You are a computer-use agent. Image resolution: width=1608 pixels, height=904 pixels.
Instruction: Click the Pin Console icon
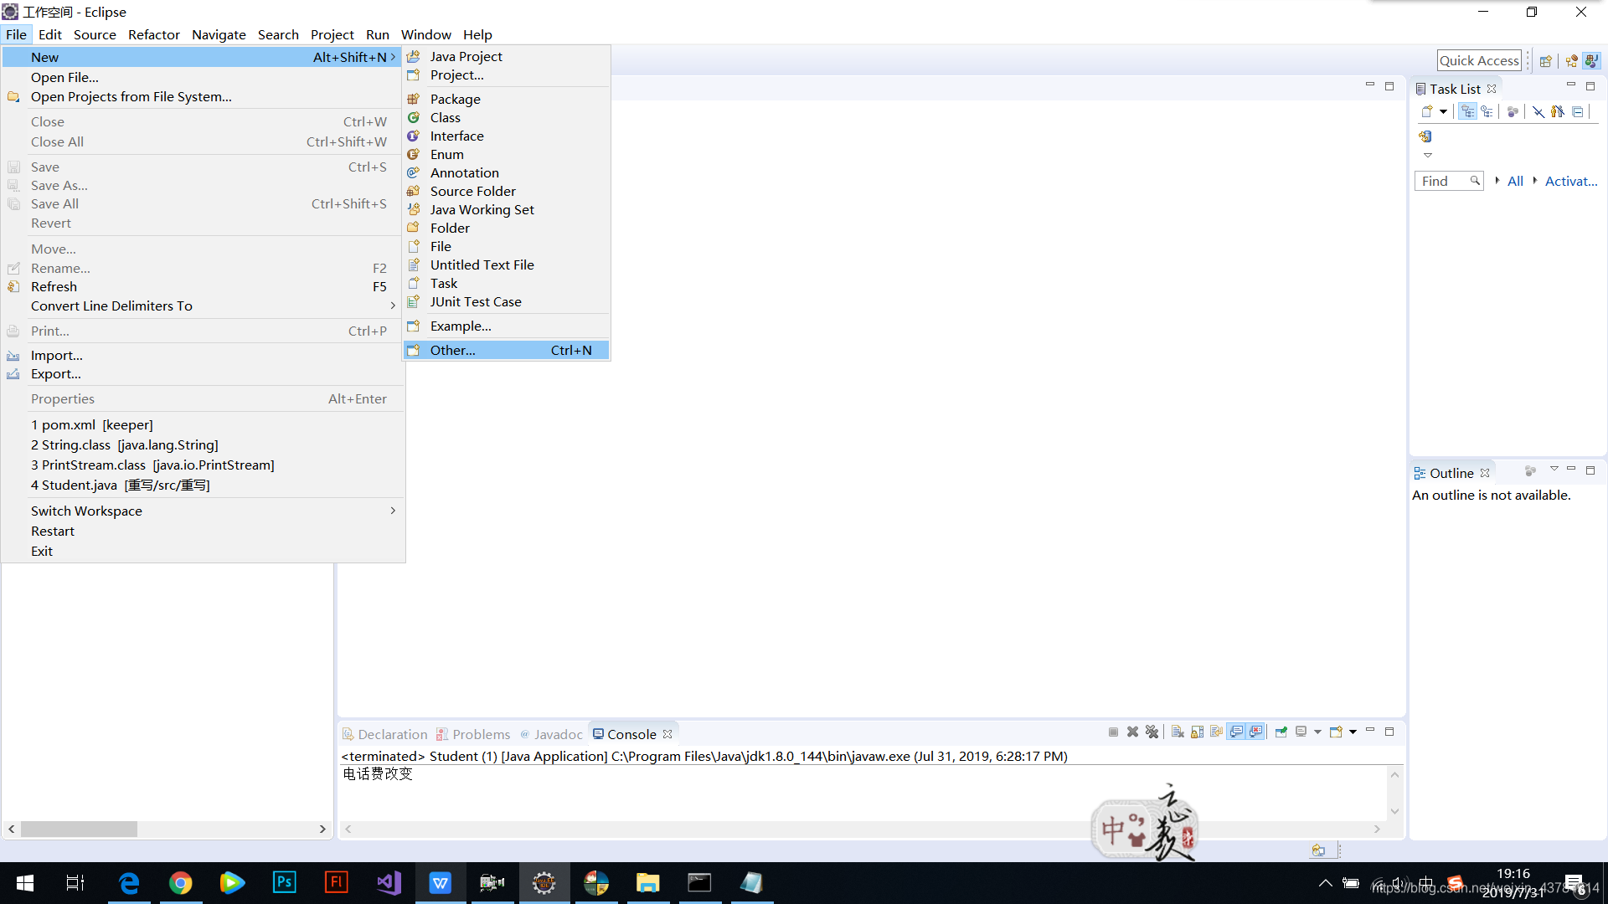[1281, 732]
